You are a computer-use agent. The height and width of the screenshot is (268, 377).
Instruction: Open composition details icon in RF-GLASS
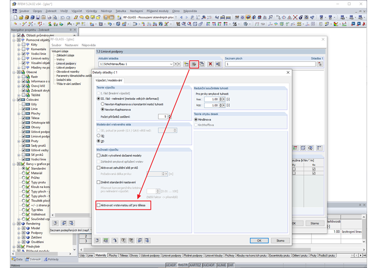tap(194, 64)
